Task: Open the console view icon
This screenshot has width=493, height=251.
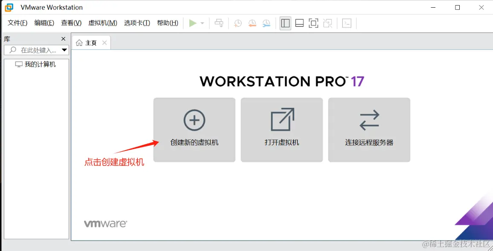Action: point(347,23)
